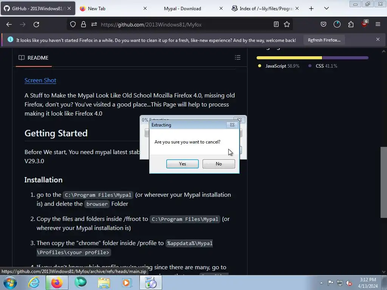Image resolution: width=387 pixels, height=290 pixels.
Task: Open Windows Explorer folder taskbar icon
Action: pyautogui.click(x=104, y=282)
